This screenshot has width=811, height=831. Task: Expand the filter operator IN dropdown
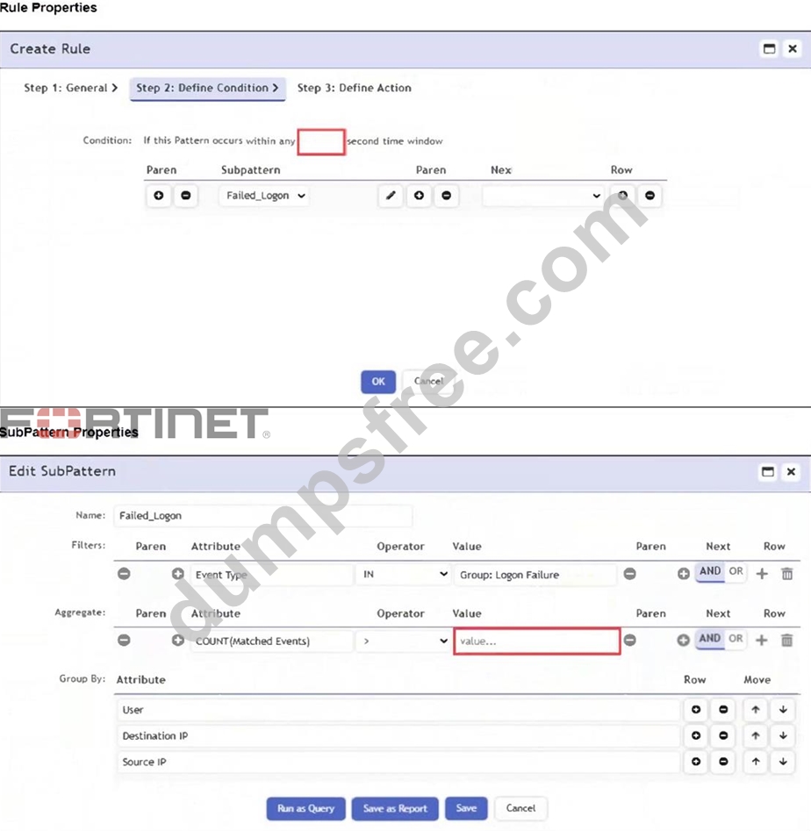(x=404, y=574)
